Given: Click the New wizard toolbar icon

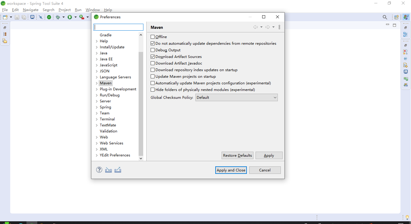Looking at the screenshot, I should click(5, 17).
